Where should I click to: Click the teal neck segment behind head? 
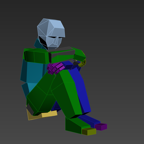(x=38, y=44)
